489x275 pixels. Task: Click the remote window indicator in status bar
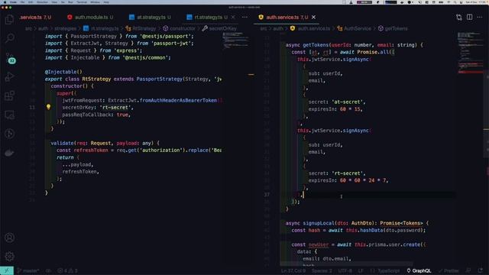coord(7,270)
